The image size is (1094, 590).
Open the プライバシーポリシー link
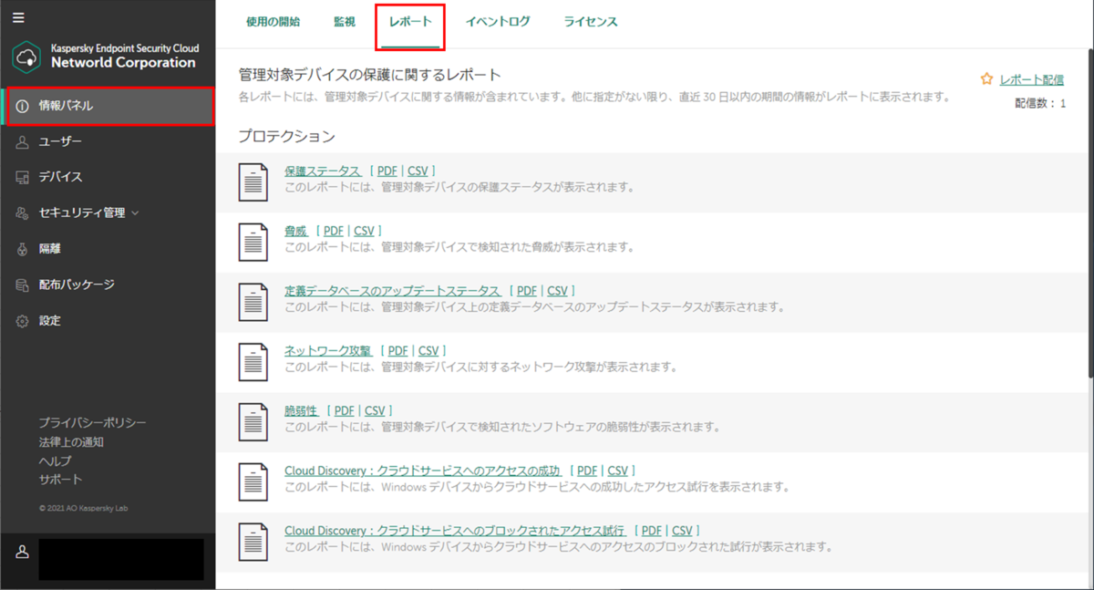[89, 422]
